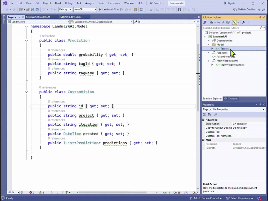Expand the App.xaml tree node
Viewport: 268px width, 201px height.
click(x=208, y=53)
